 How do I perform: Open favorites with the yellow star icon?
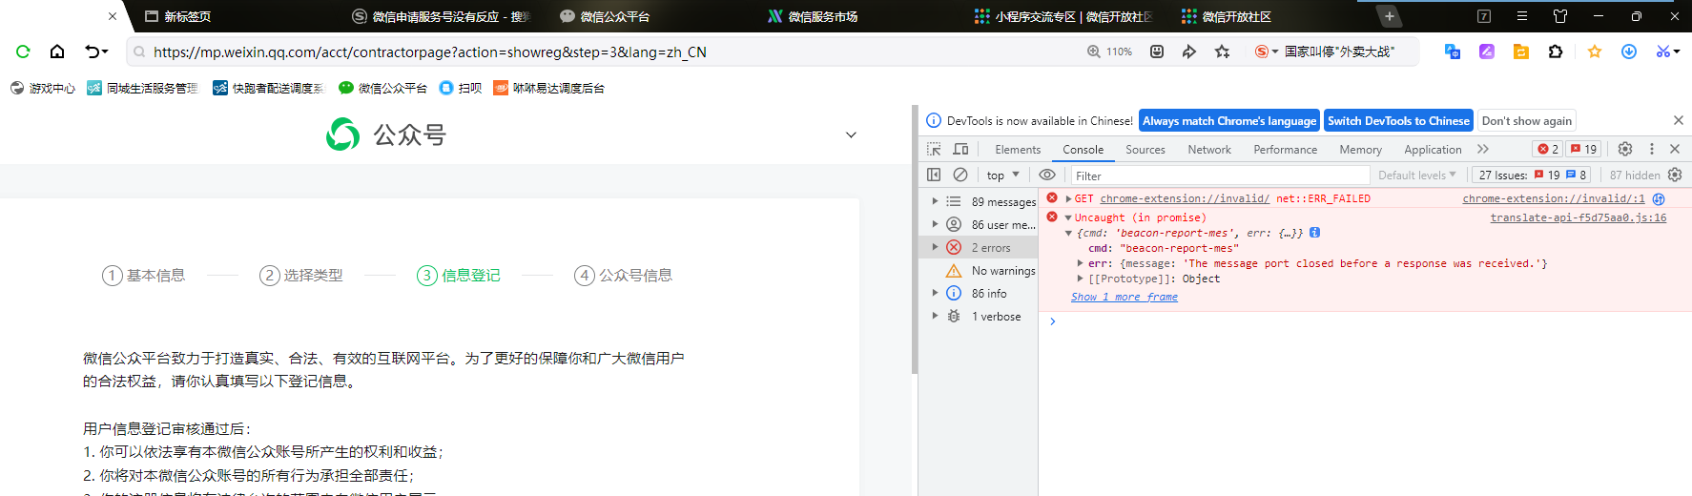(x=1595, y=52)
